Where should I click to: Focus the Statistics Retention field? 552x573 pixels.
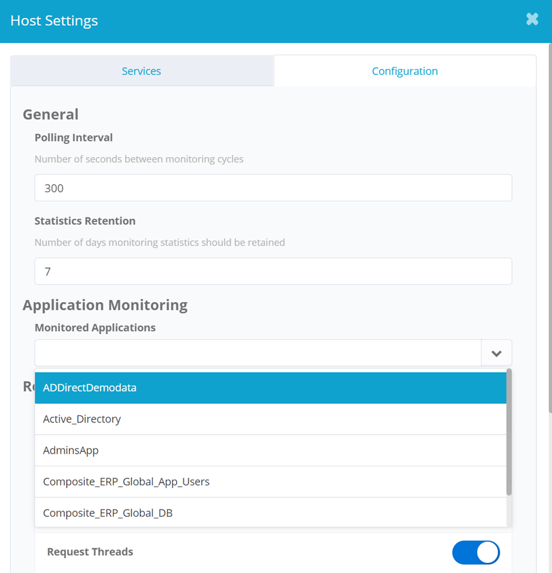[273, 272]
